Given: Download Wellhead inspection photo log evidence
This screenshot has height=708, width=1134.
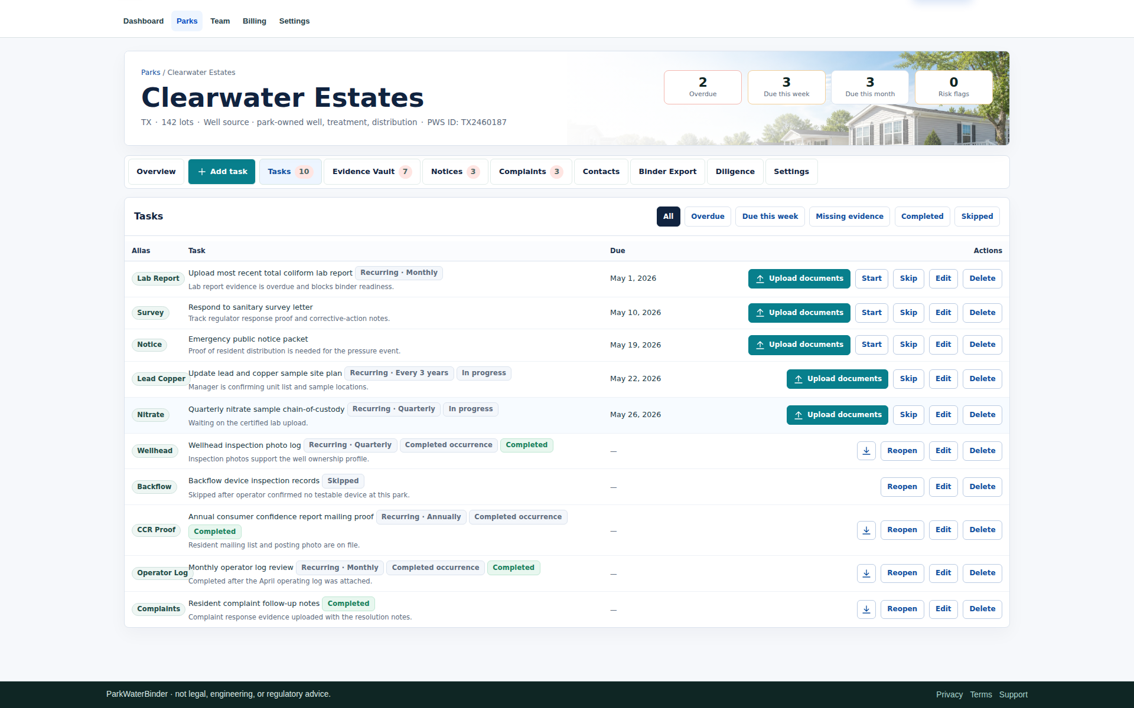Looking at the screenshot, I should [866, 451].
